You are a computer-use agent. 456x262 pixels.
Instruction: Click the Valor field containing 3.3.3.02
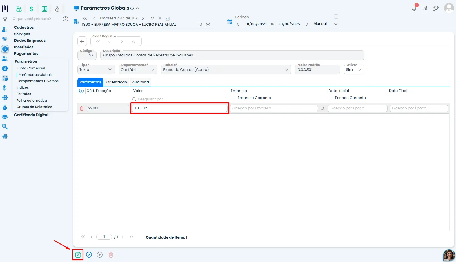[179, 108]
